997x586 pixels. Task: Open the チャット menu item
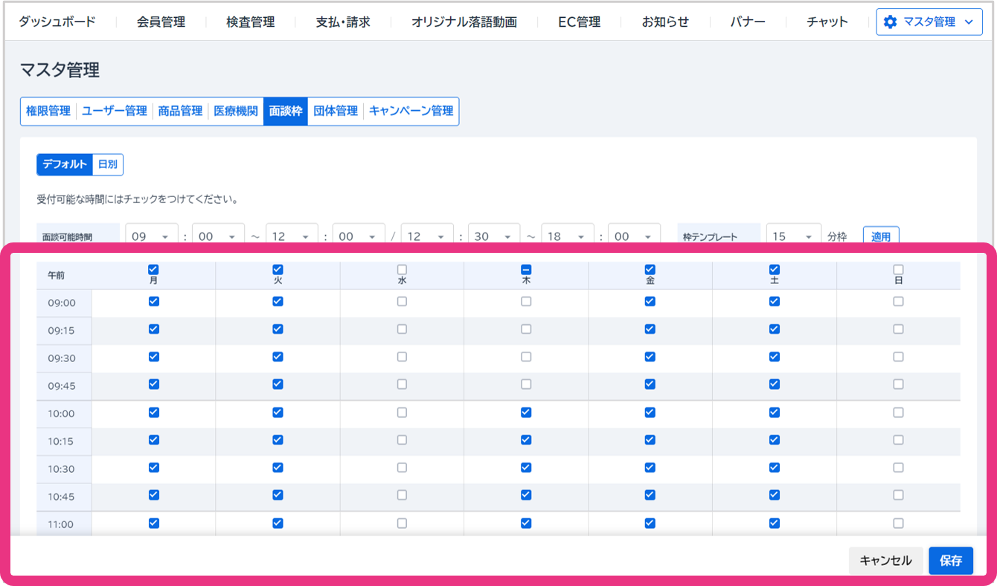[x=827, y=22]
